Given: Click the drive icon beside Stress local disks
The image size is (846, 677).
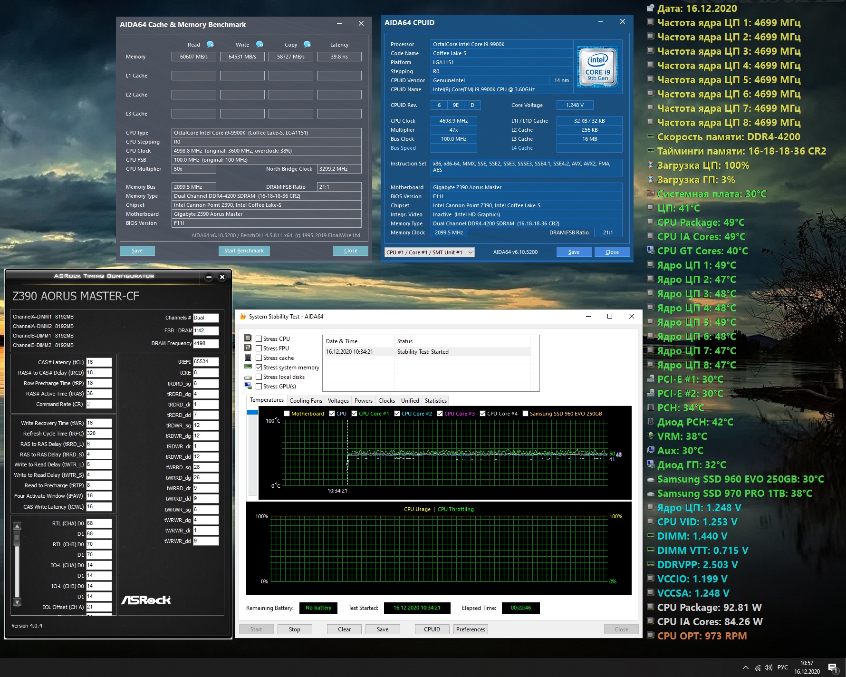Looking at the screenshot, I should point(248,377).
